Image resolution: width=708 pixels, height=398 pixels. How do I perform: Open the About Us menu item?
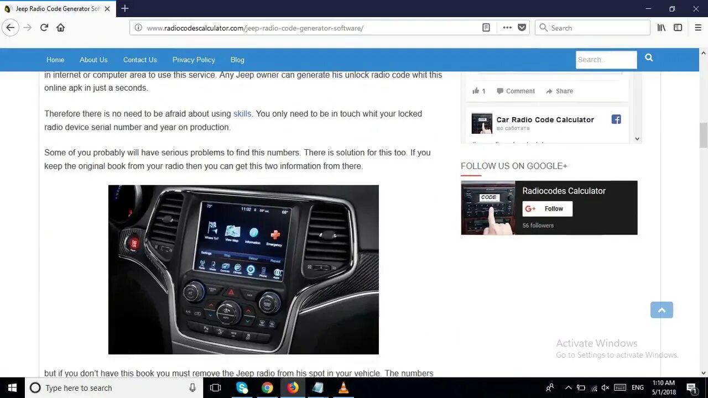[93, 60]
